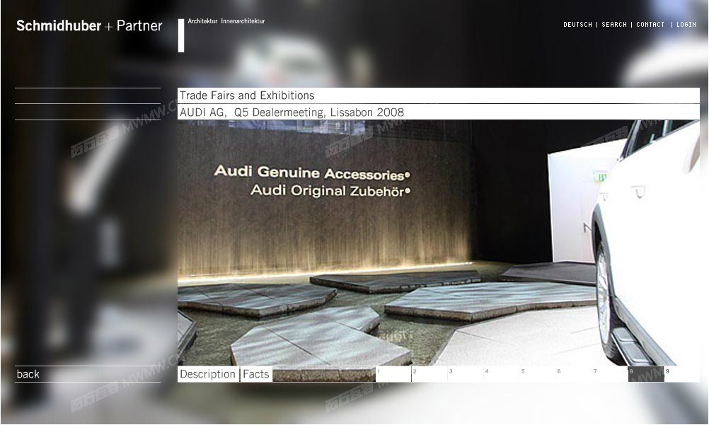Screen dimensions: 709x425
Task: Click the Trade Fairs and Exhibitions heading
Action: [x=247, y=95]
